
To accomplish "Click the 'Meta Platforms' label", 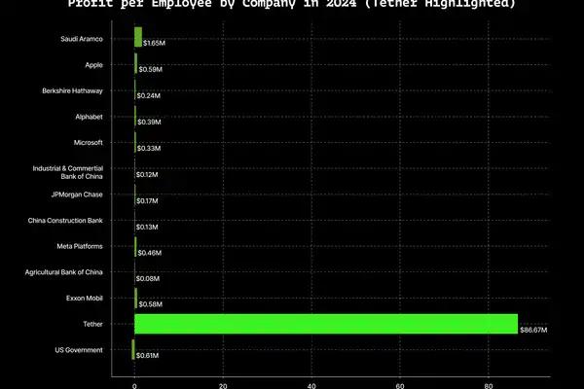I will [80, 246].
